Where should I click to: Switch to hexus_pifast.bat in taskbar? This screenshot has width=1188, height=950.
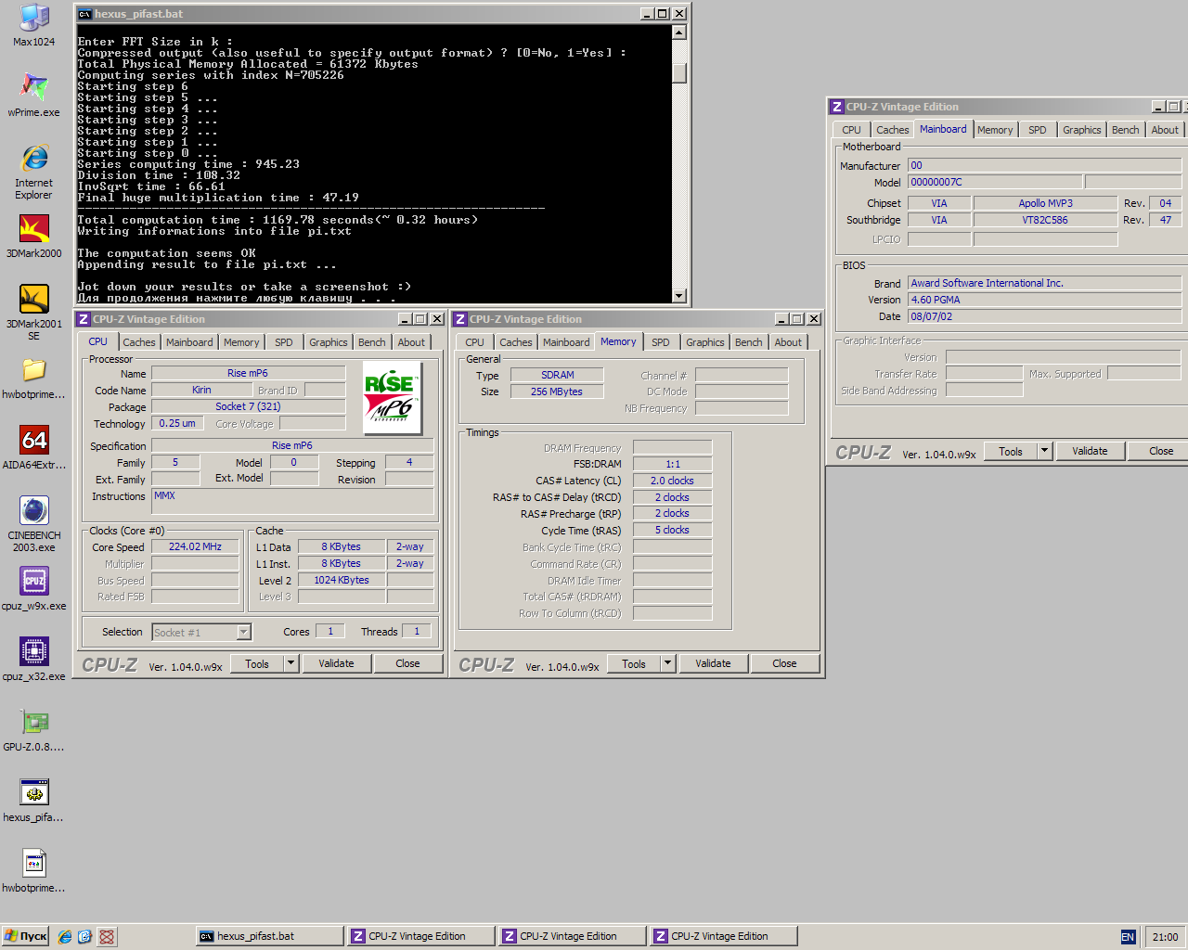268,936
